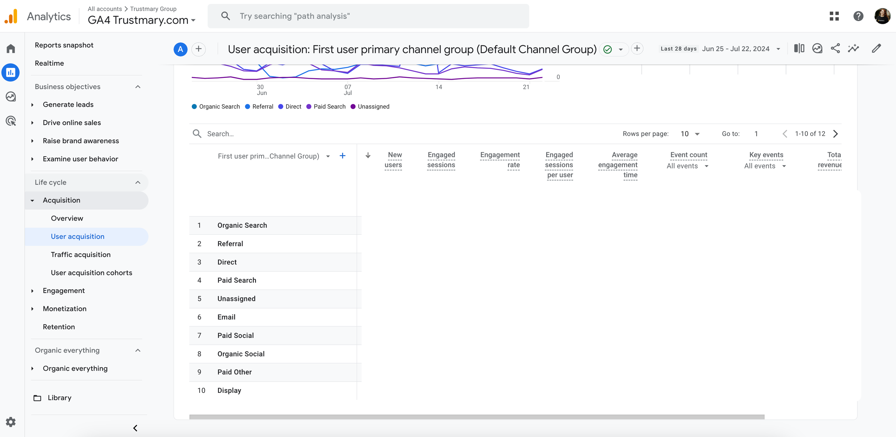Open the Explore icon in left rail
Viewport: 896px width, 437px height.
[11, 97]
